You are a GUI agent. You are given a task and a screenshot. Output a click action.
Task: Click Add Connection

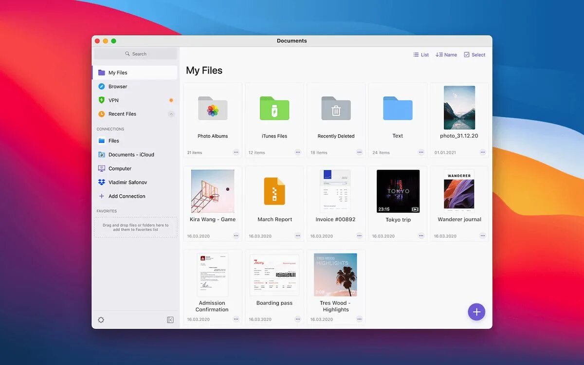(x=135, y=196)
